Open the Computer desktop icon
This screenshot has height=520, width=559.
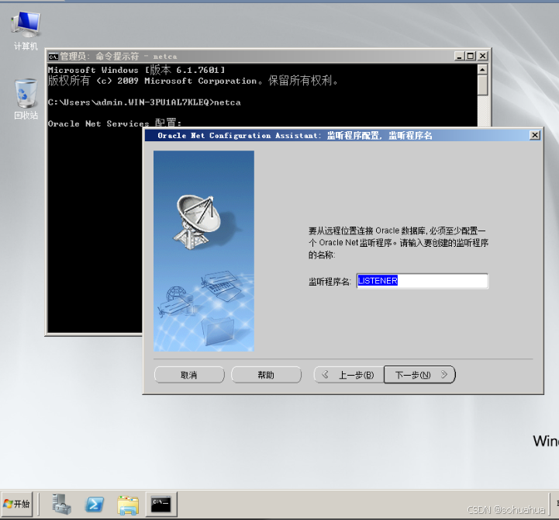26,30
